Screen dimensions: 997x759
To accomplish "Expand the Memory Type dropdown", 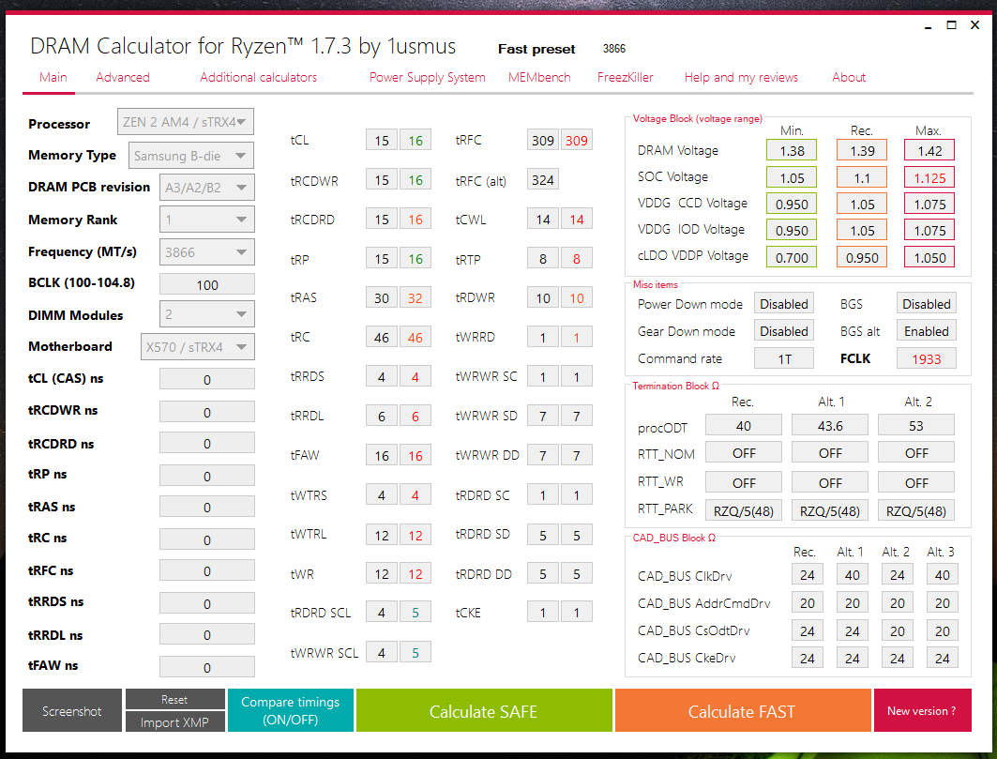I will pyautogui.click(x=190, y=155).
